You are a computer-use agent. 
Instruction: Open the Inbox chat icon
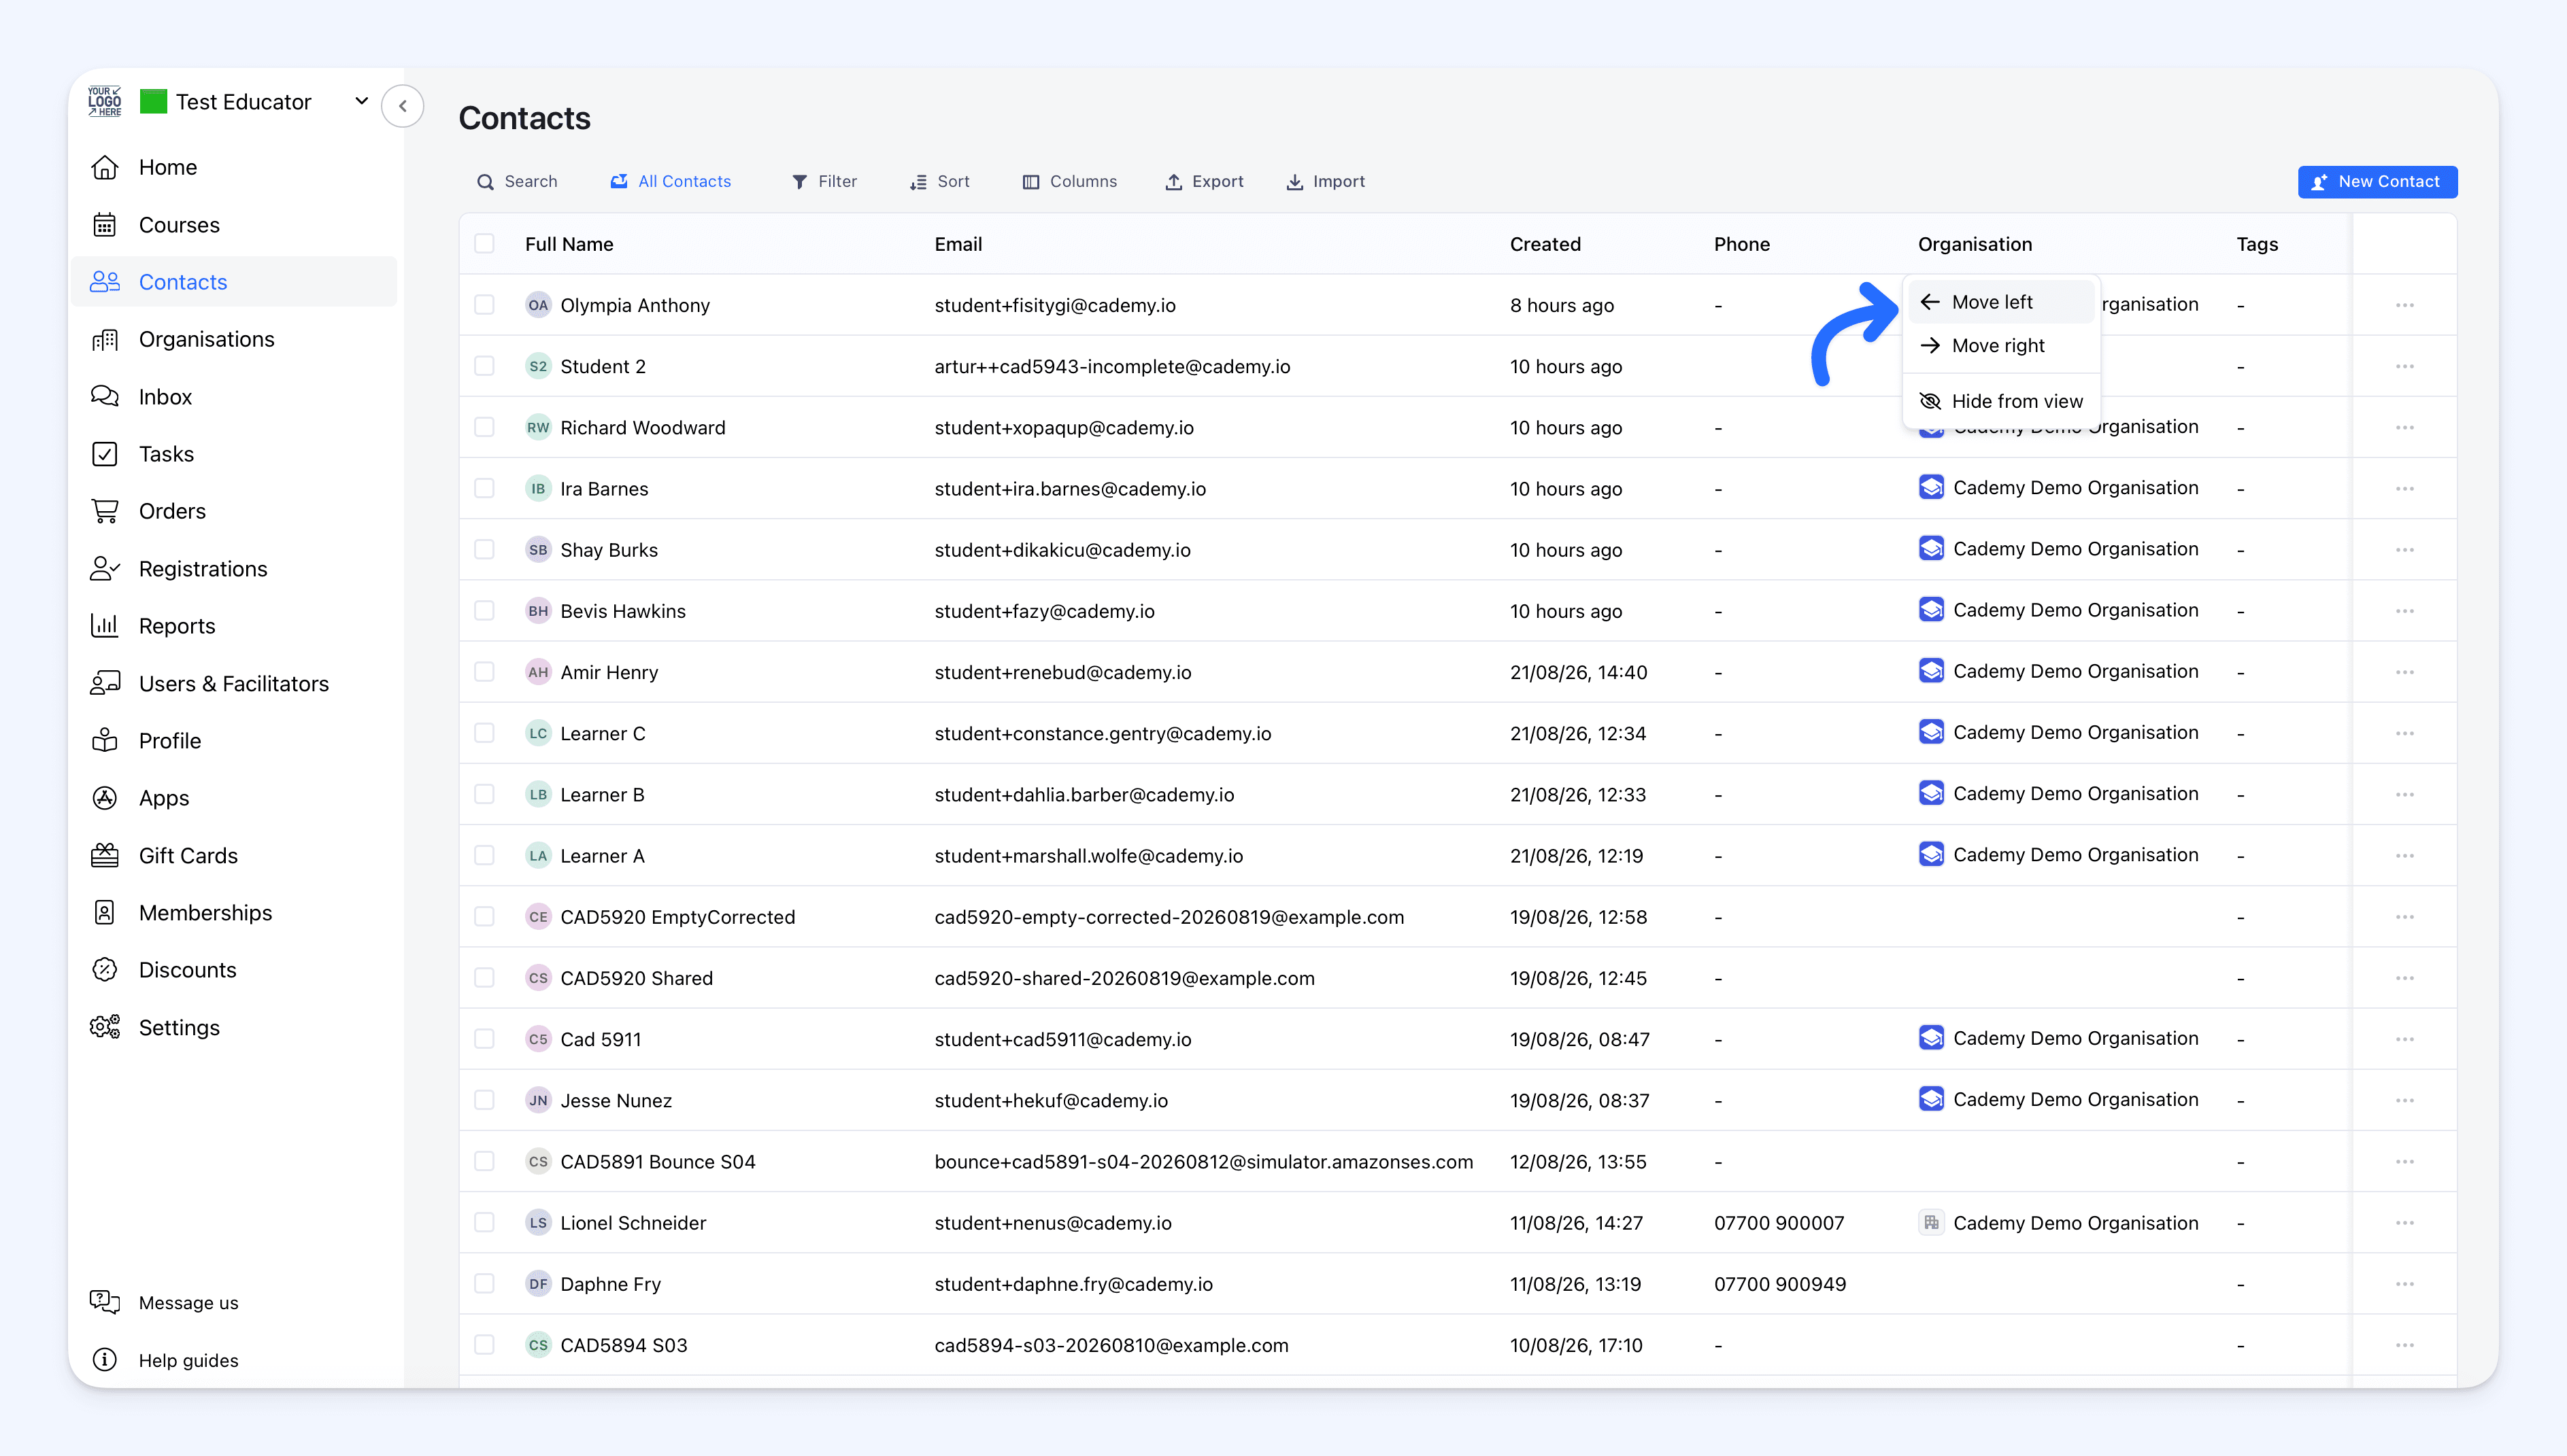pos(105,397)
